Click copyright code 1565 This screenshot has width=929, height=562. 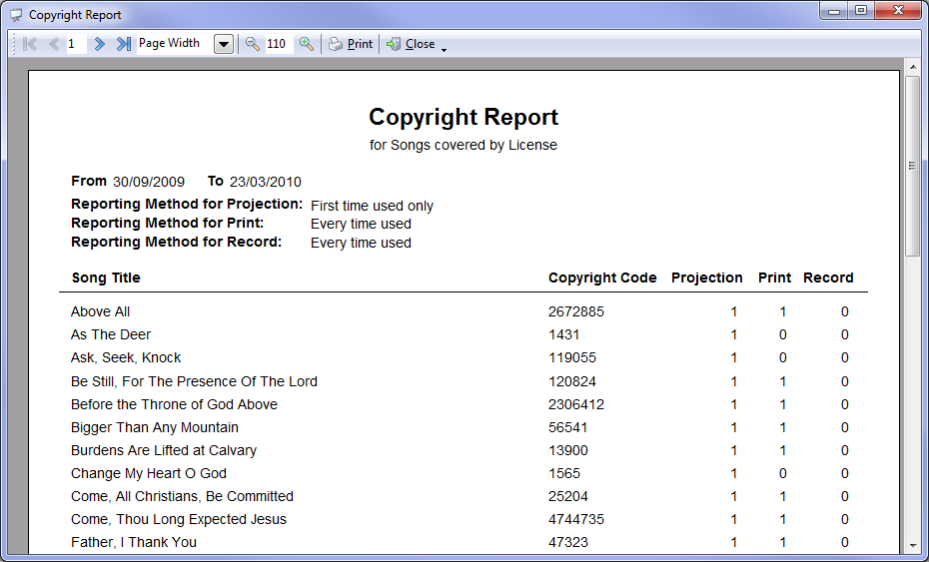564,473
